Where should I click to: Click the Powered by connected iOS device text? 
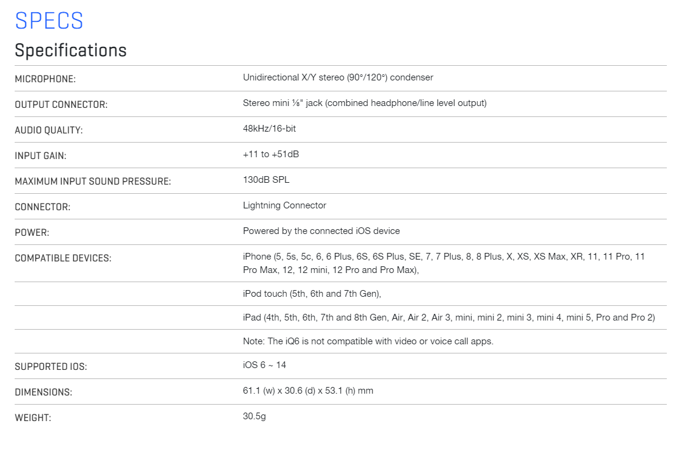pos(322,231)
